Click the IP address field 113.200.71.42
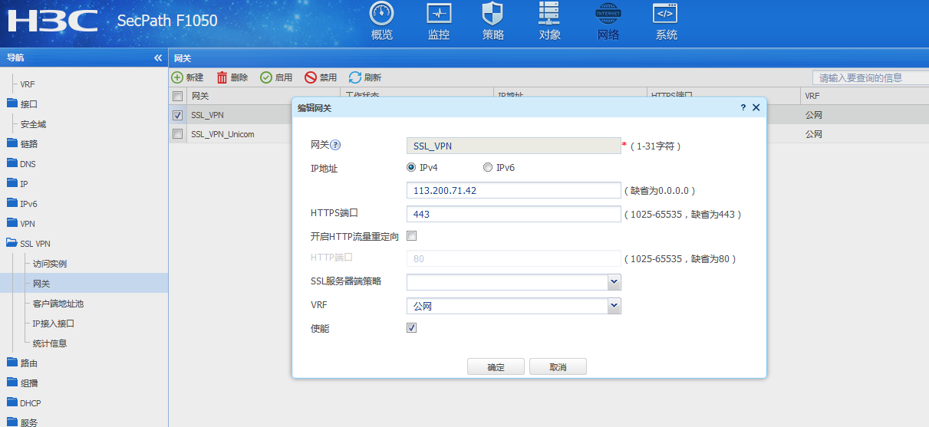Screen dimensions: 929x427 [513, 190]
